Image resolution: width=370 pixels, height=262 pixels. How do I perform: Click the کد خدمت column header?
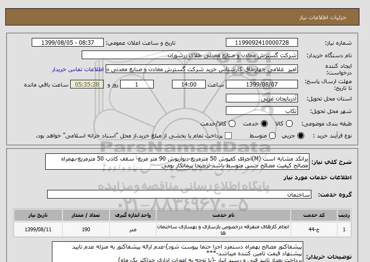point(314,215)
